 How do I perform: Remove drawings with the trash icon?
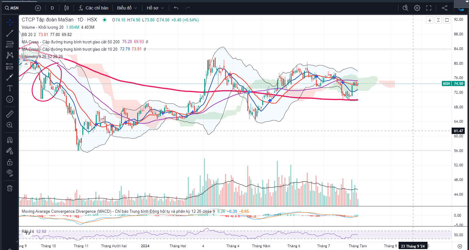[10, 188]
